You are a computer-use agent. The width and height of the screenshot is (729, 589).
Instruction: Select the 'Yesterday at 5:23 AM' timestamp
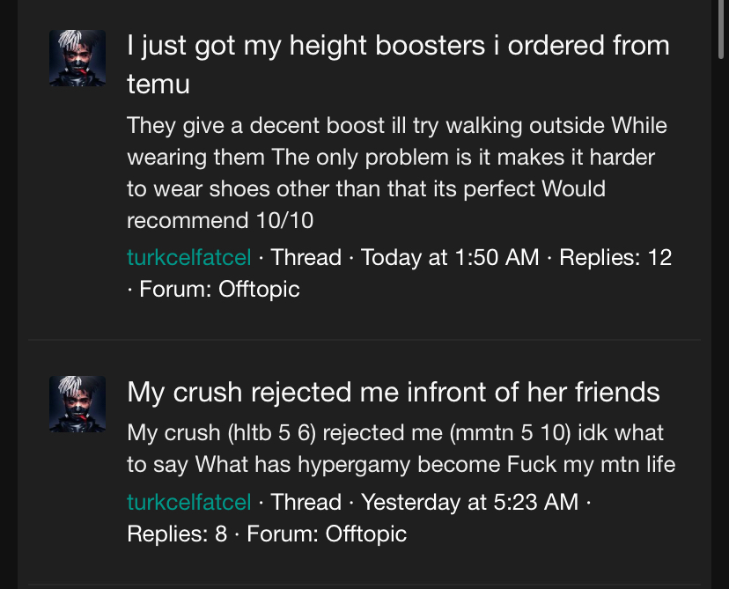(x=469, y=502)
